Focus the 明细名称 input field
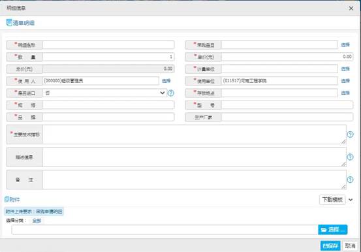This screenshot has height=252, width=361. 108,45
